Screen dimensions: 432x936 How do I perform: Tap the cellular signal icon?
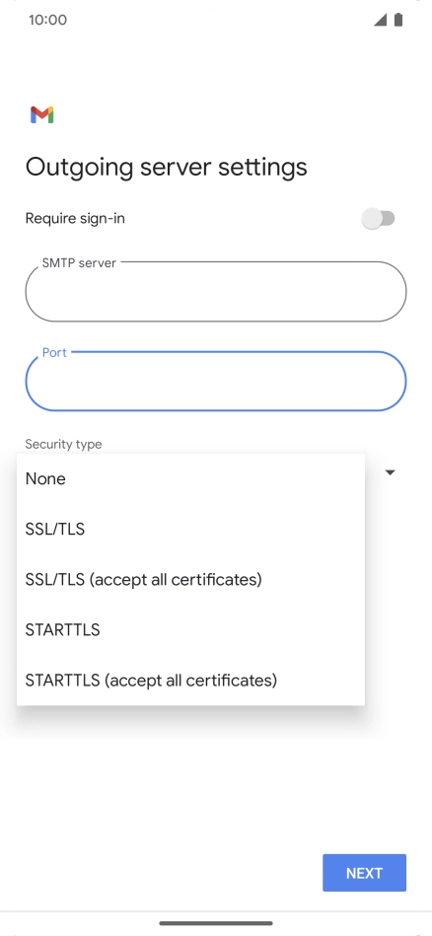(380, 20)
